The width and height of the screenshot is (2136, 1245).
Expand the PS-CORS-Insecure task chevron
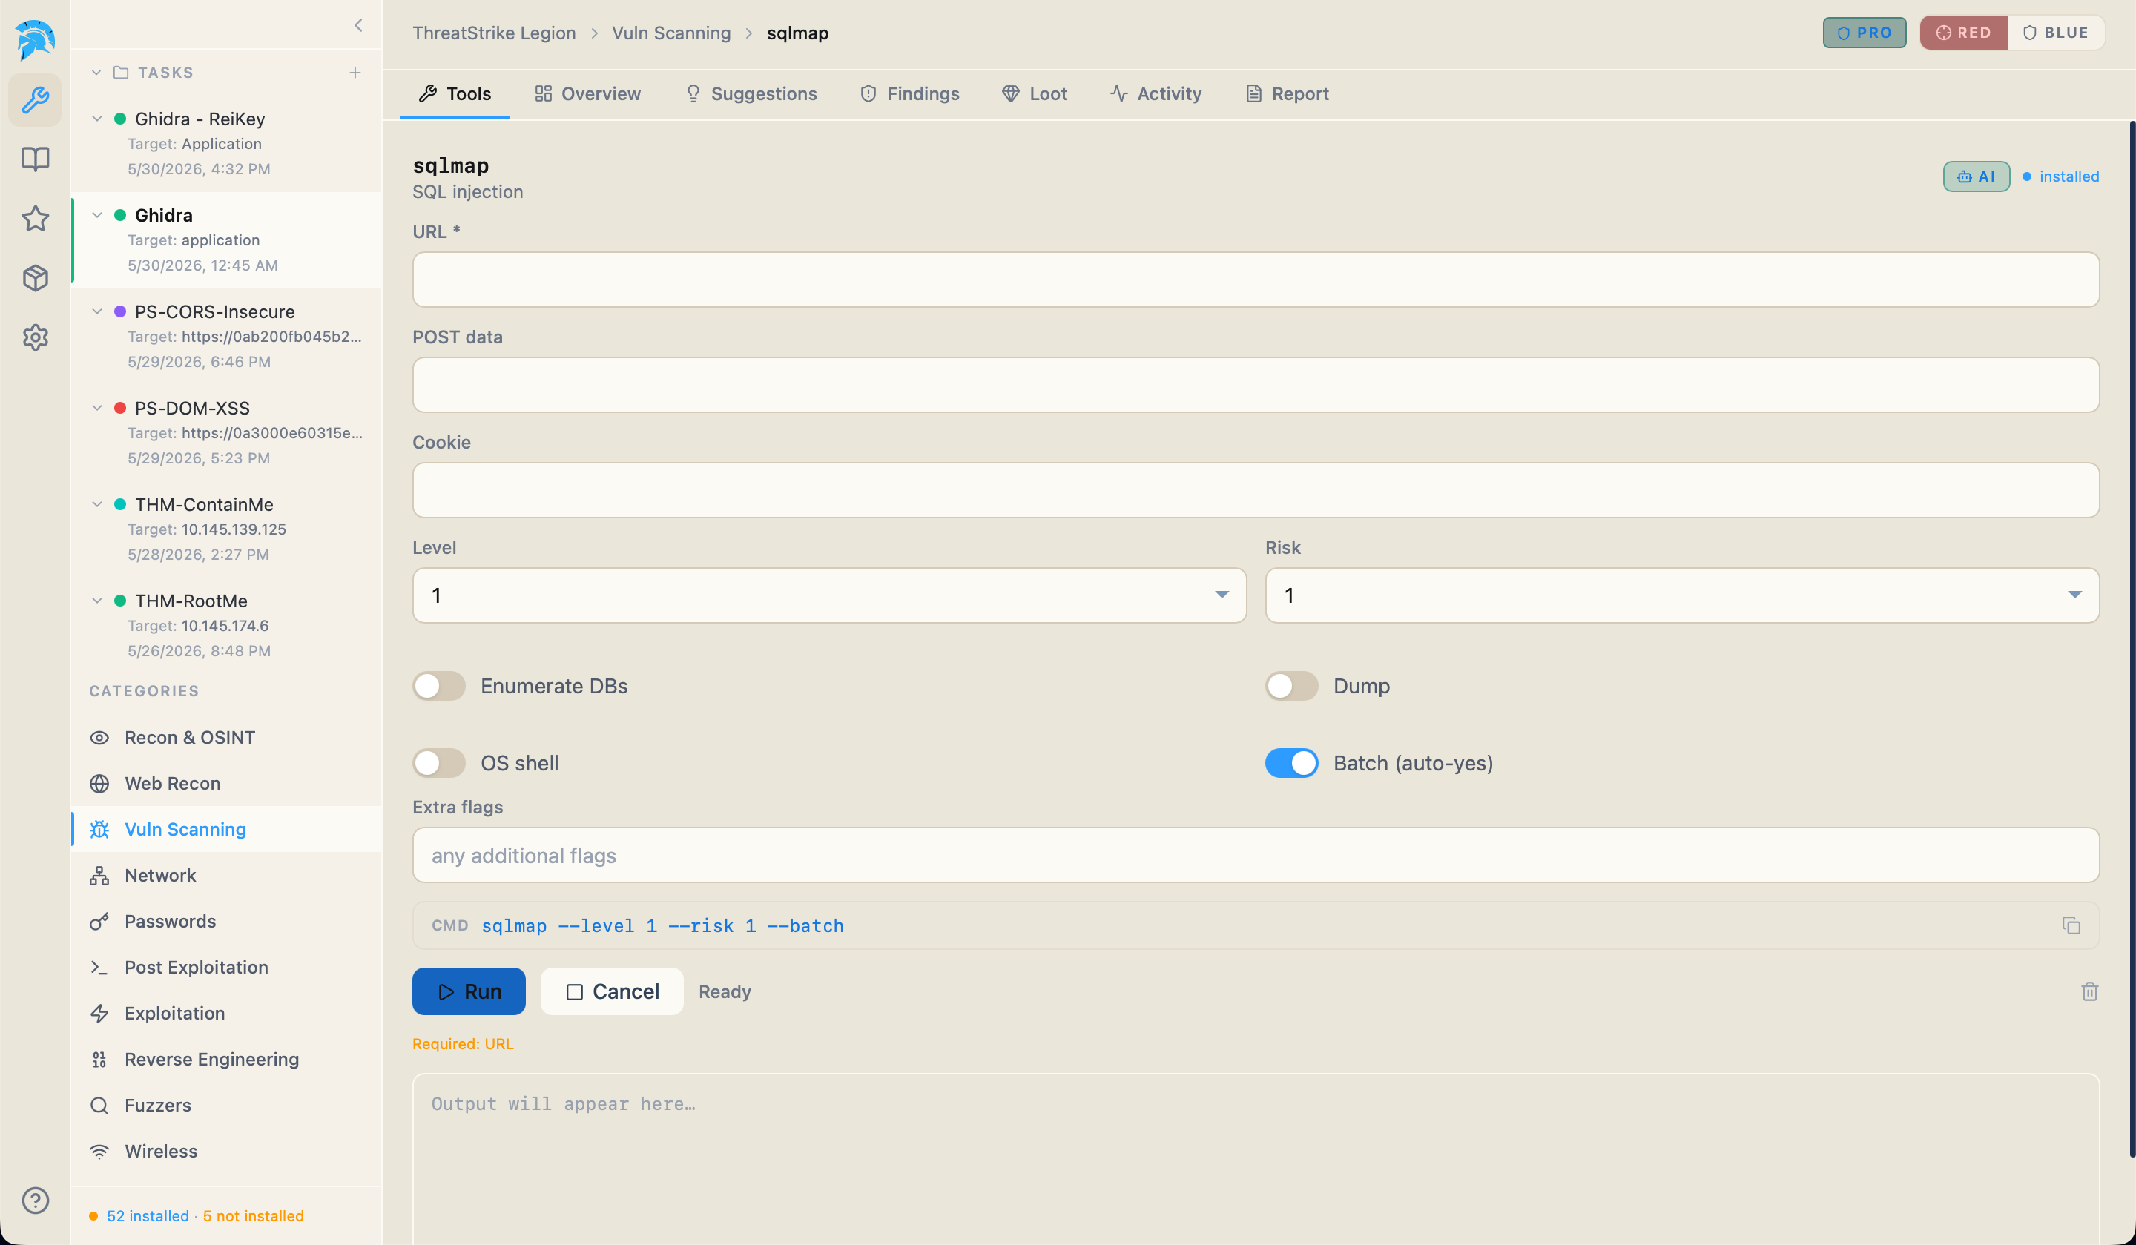click(96, 311)
